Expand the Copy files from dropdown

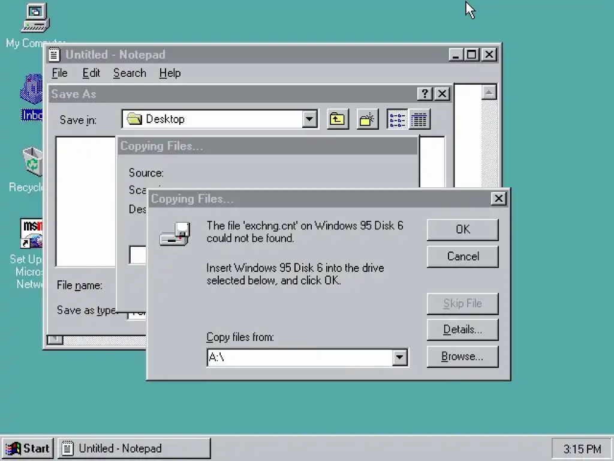(399, 358)
